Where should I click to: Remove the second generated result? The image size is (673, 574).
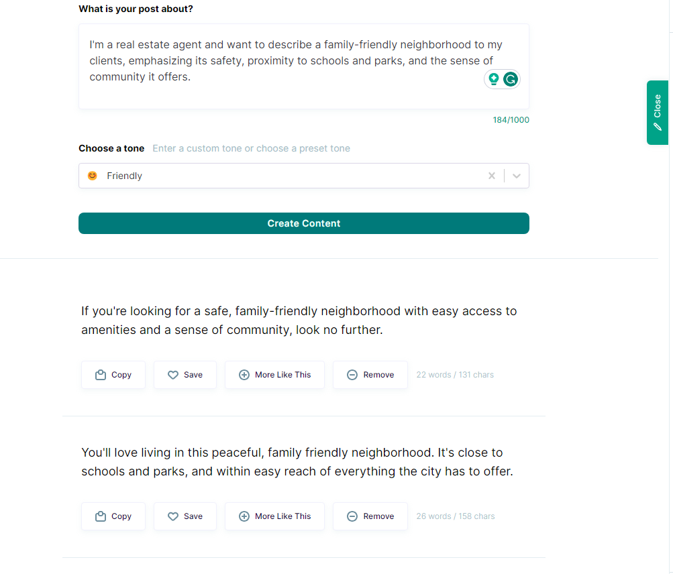(x=370, y=516)
